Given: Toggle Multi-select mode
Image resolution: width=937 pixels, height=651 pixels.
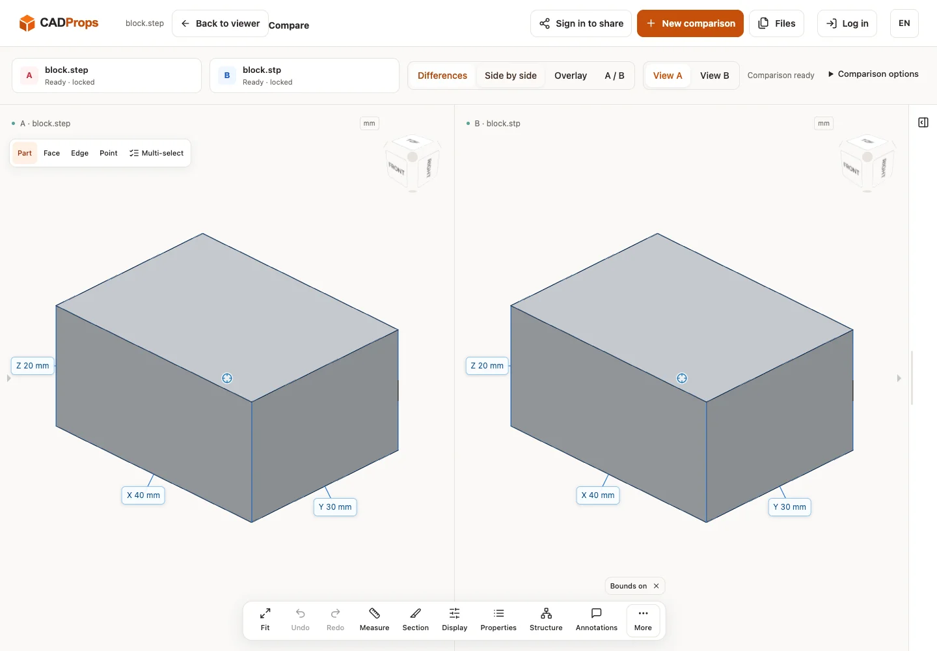Looking at the screenshot, I should point(156,153).
